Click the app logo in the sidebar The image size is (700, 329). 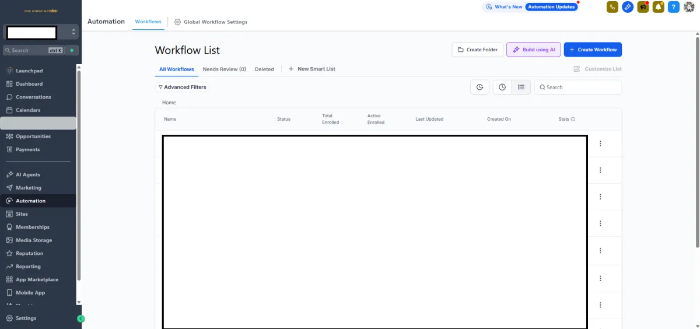[x=41, y=10]
